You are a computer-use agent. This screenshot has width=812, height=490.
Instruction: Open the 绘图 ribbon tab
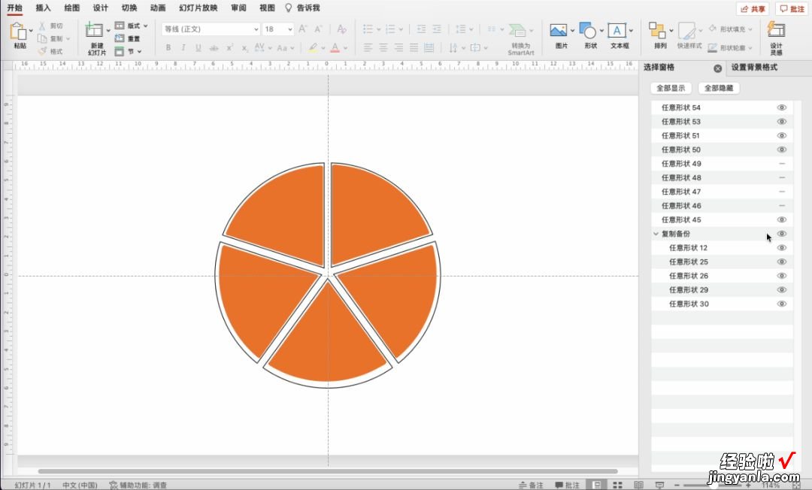click(x=72, y=8)
